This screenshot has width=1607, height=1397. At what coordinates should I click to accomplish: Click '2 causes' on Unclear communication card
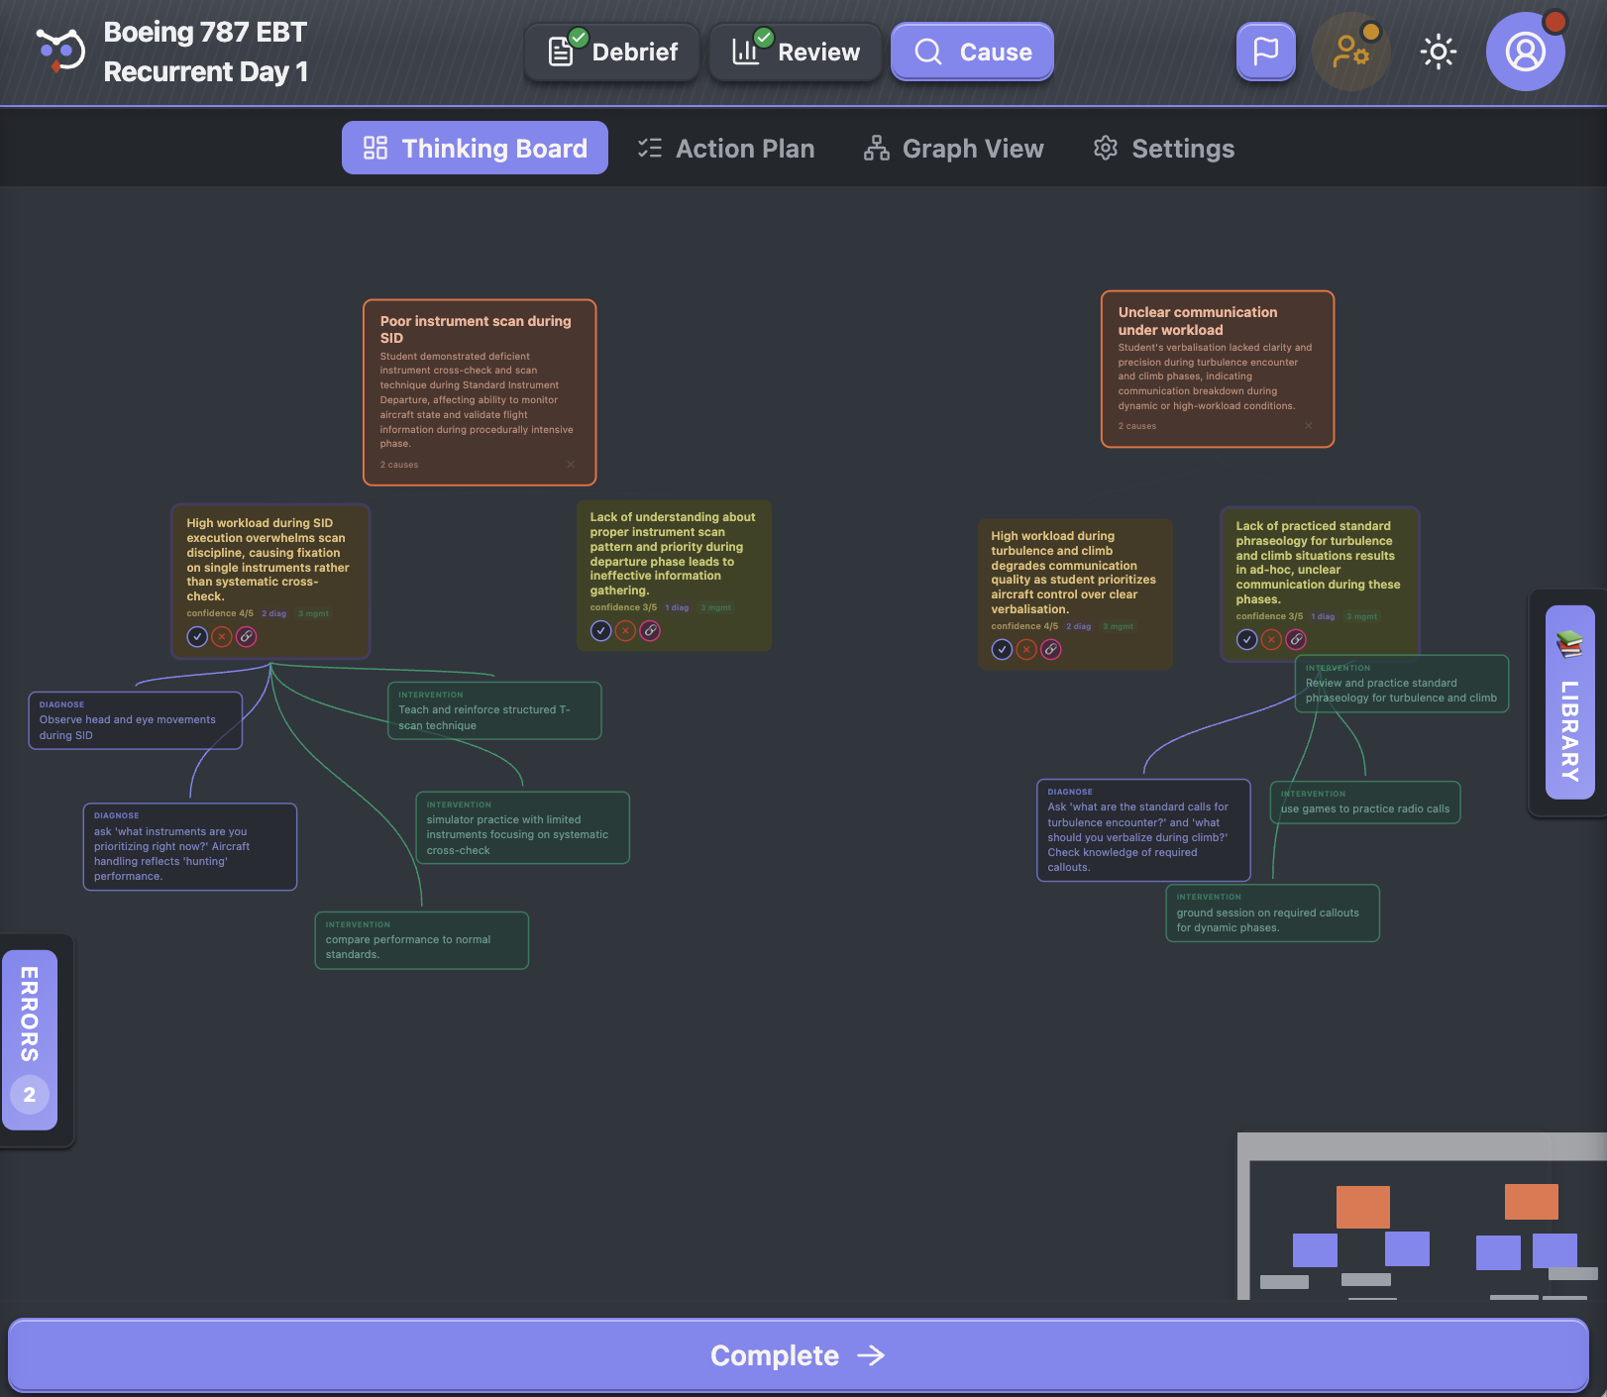pos(1137,426)
